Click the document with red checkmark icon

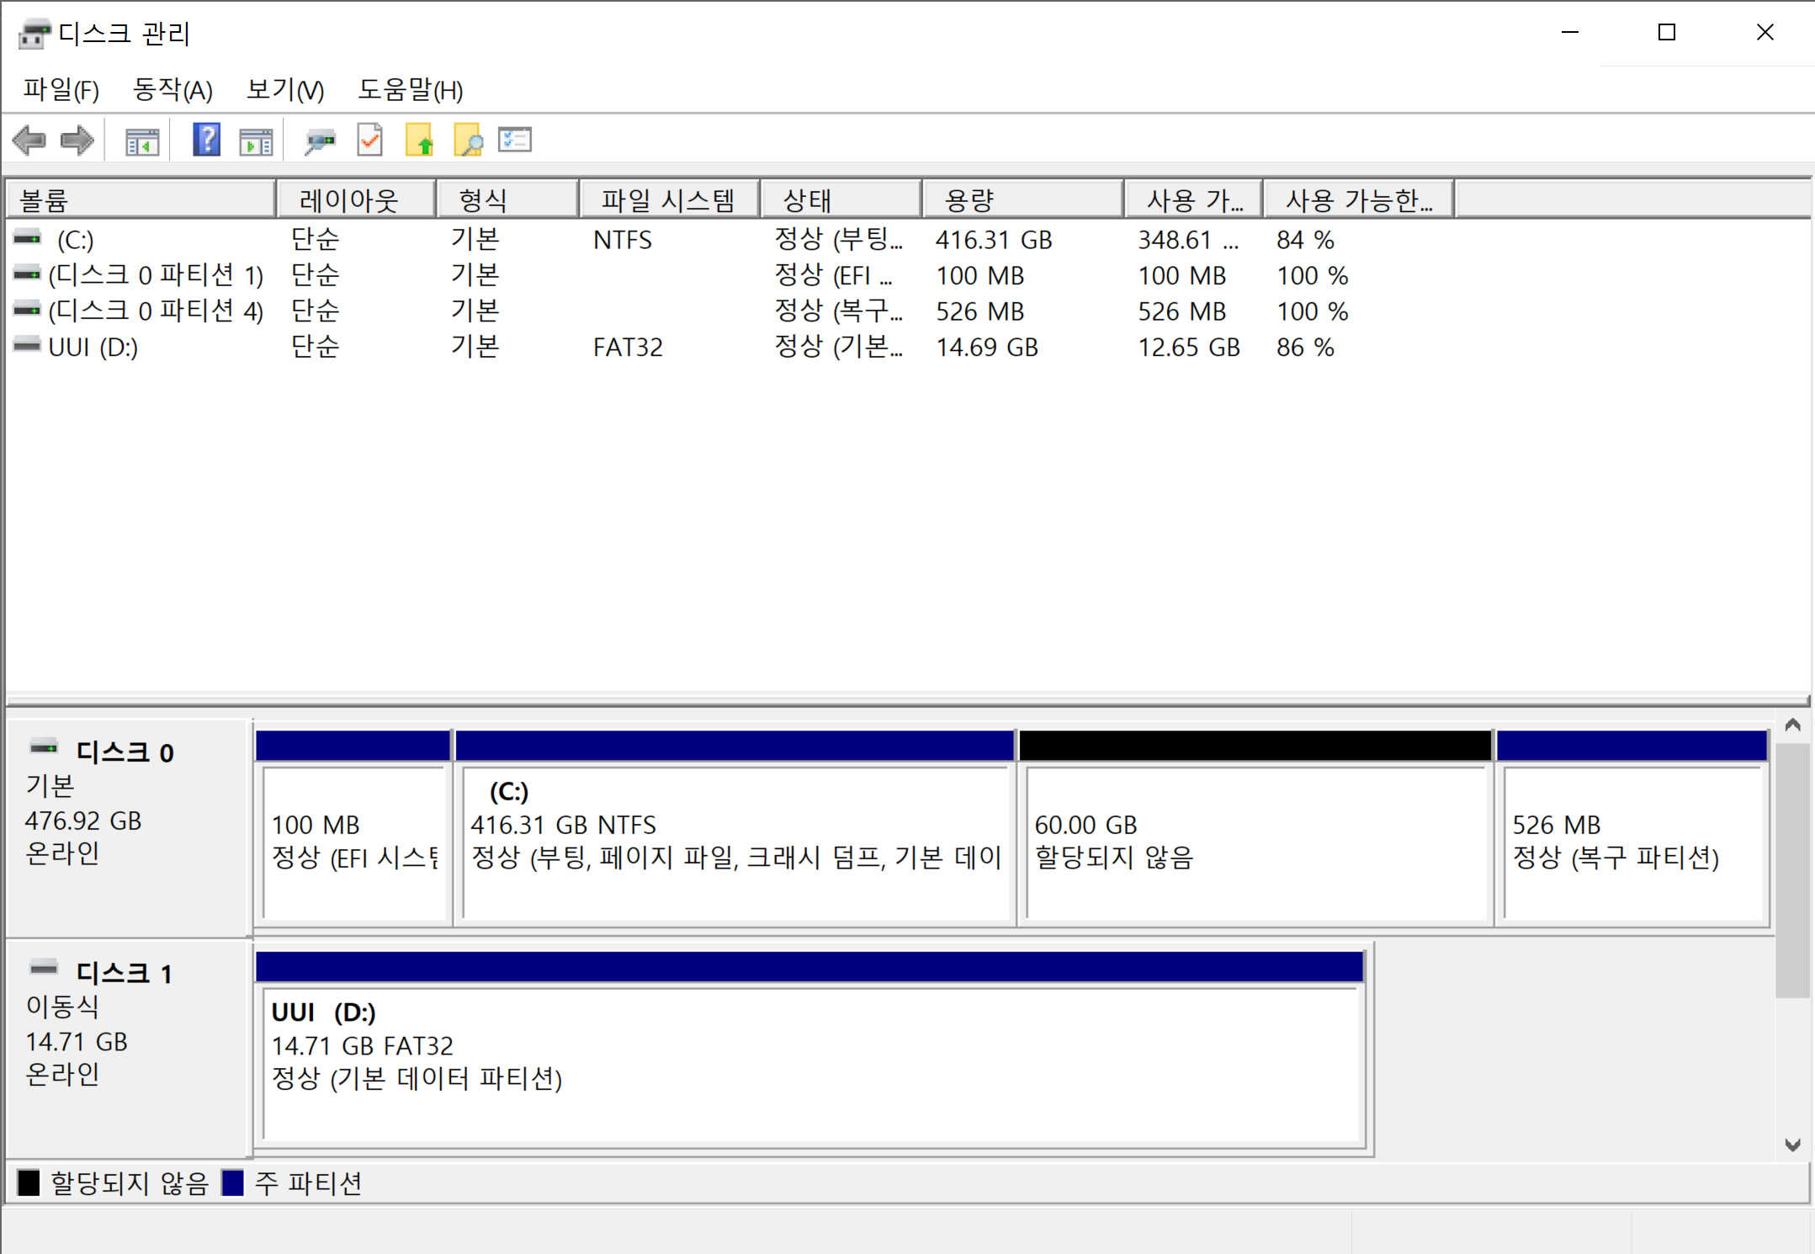pyautogui.click(x=369, y=141)
